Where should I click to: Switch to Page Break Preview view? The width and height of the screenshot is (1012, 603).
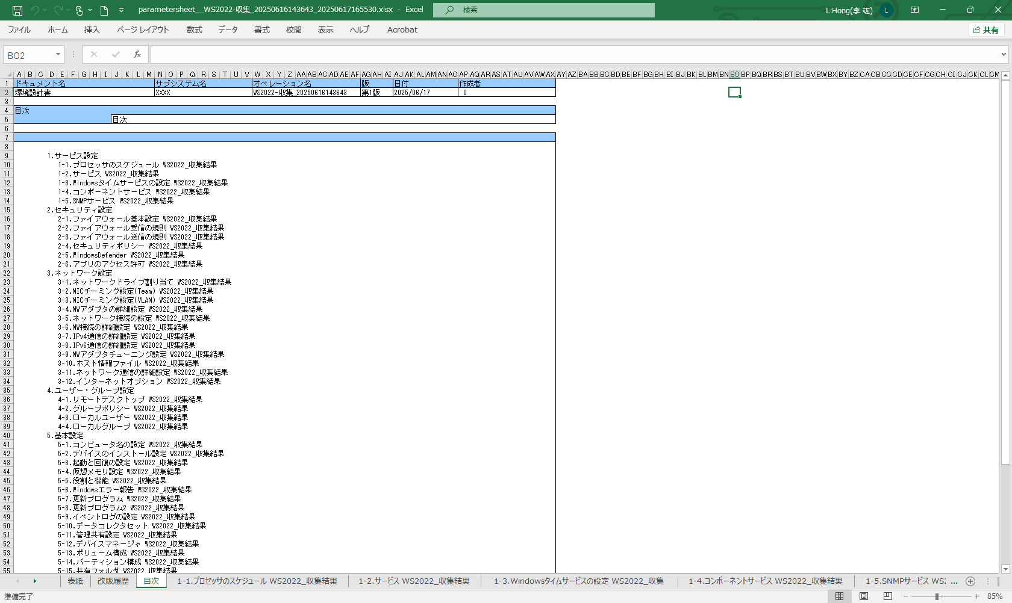pyautogui.click(x=887, y=596)
